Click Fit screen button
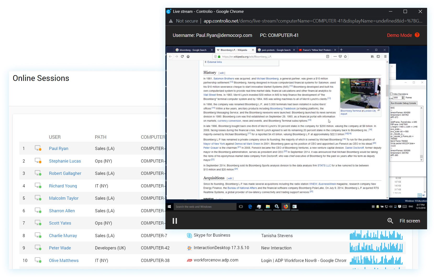 click(410, 221)
